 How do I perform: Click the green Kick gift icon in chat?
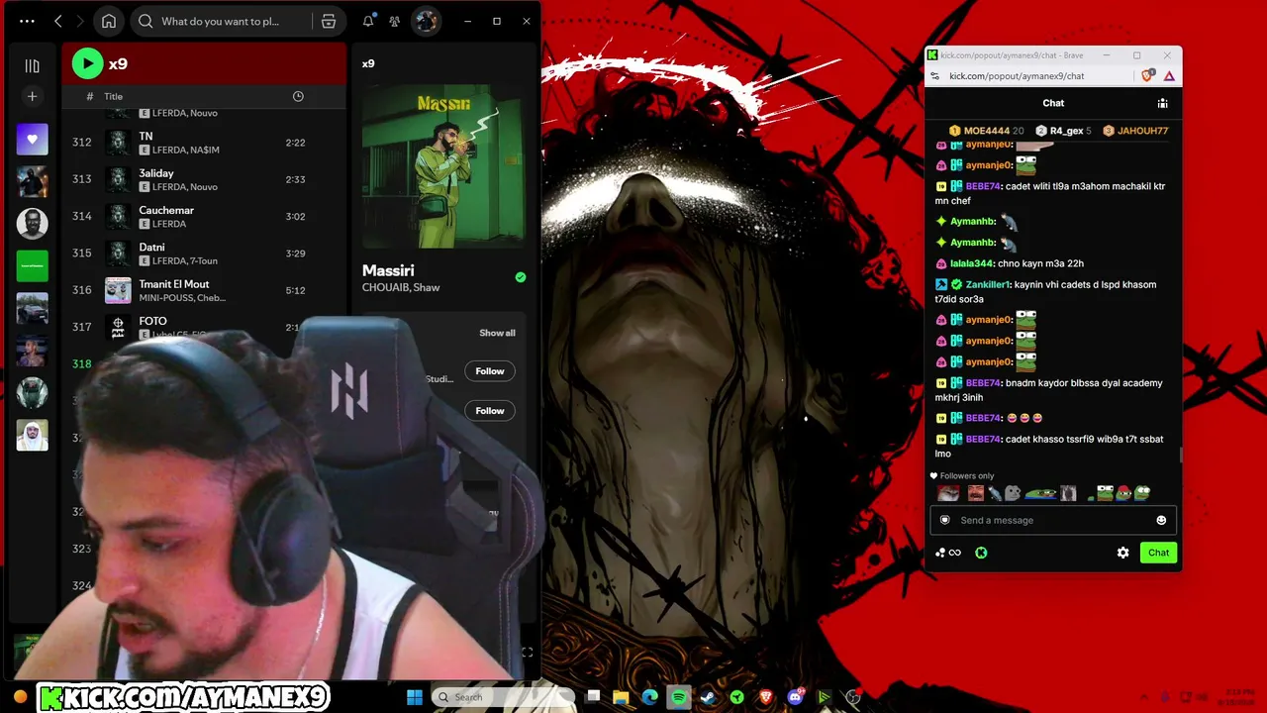pyautogui.click(x=981, y=553)
